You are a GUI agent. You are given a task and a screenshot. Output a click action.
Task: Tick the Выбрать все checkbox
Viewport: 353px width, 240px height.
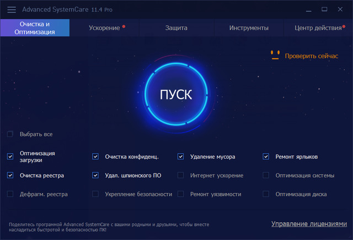point(10,134)
